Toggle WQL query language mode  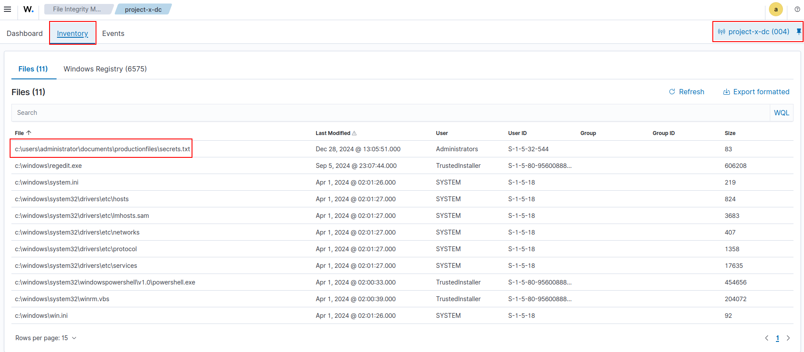(781, 113)
